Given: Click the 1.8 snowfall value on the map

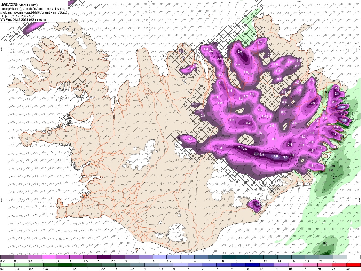Looking at the screenshot, I should pyautogui.click(x=311, y=150).
